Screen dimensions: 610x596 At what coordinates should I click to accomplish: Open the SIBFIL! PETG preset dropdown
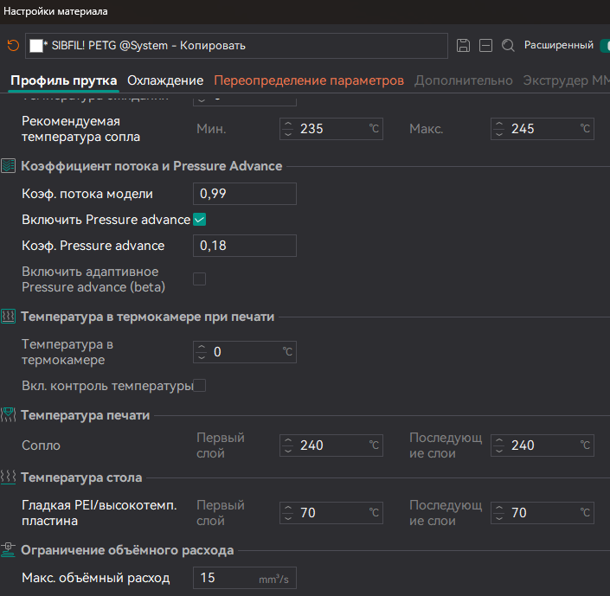coord(235,46)
